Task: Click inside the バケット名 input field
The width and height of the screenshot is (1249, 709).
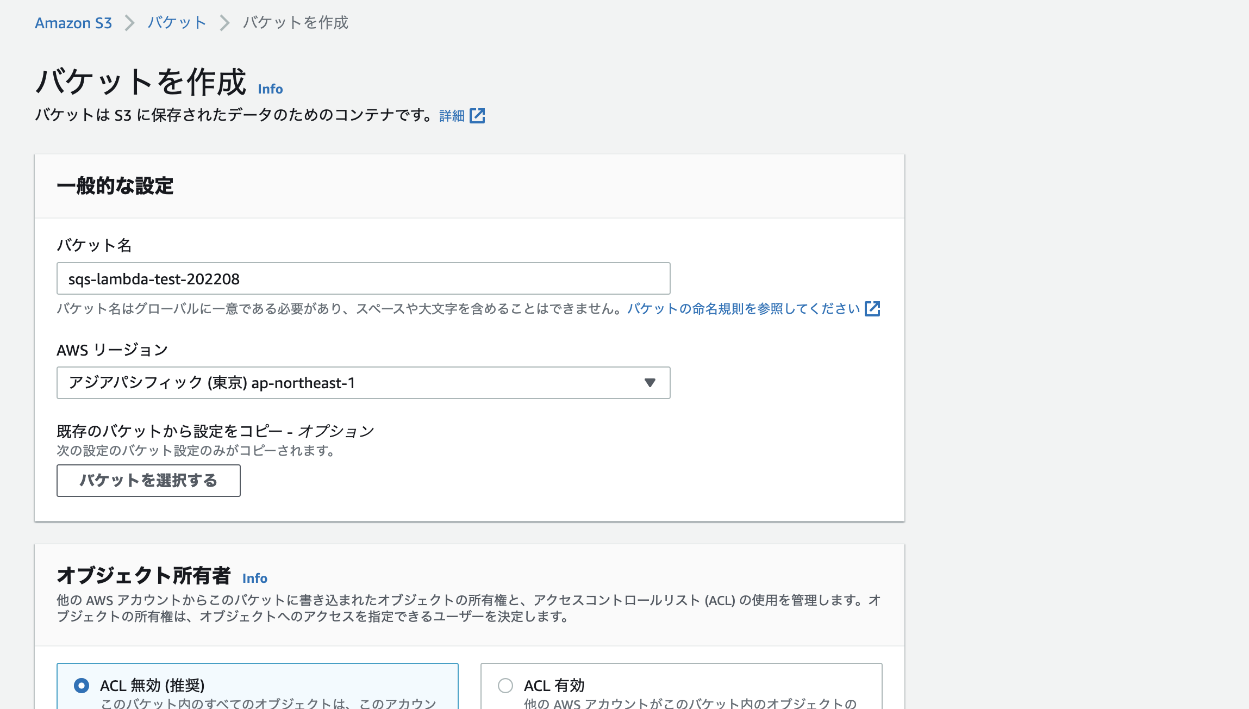Action: (x=363, y=278)
